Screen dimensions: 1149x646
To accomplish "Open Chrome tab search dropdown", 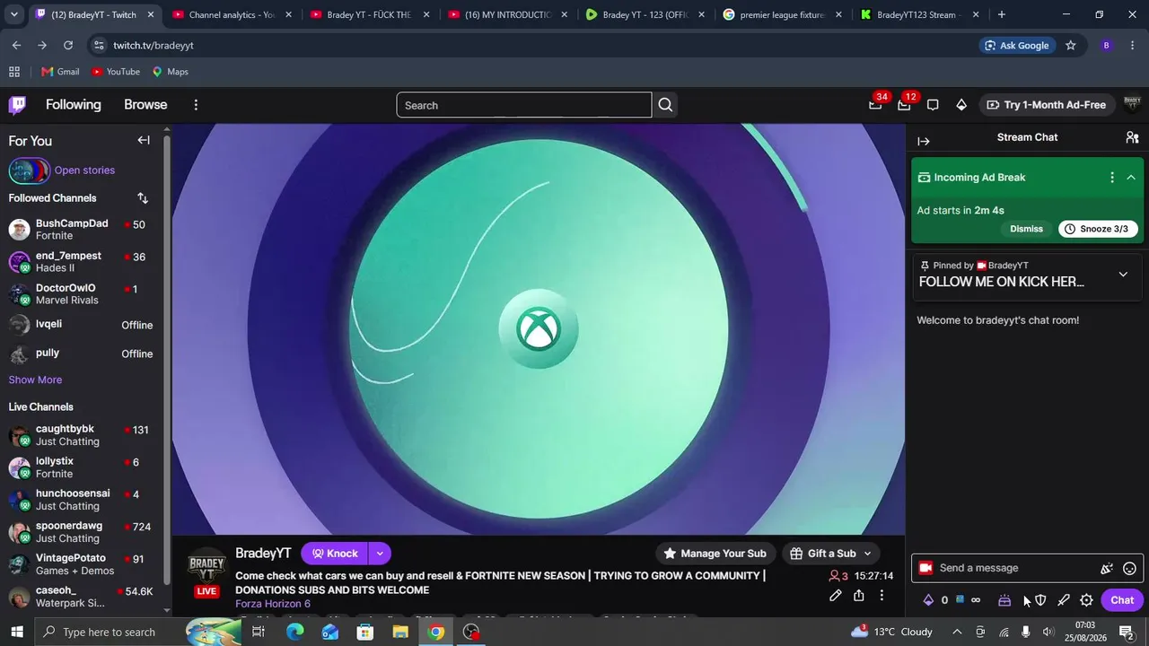I will pyautogui.click(x=13, y=14).
